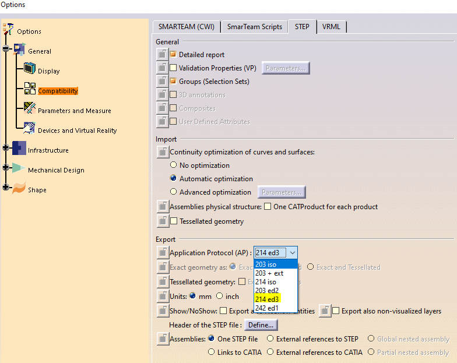The height and width of the screenshot is (363, 457).
Task: Select Links to CATIA radio button
Action: [211, 352]
